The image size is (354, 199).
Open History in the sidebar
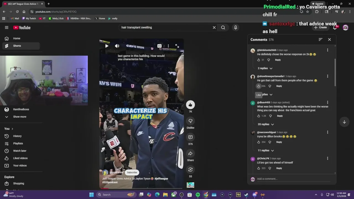point(21,136)
